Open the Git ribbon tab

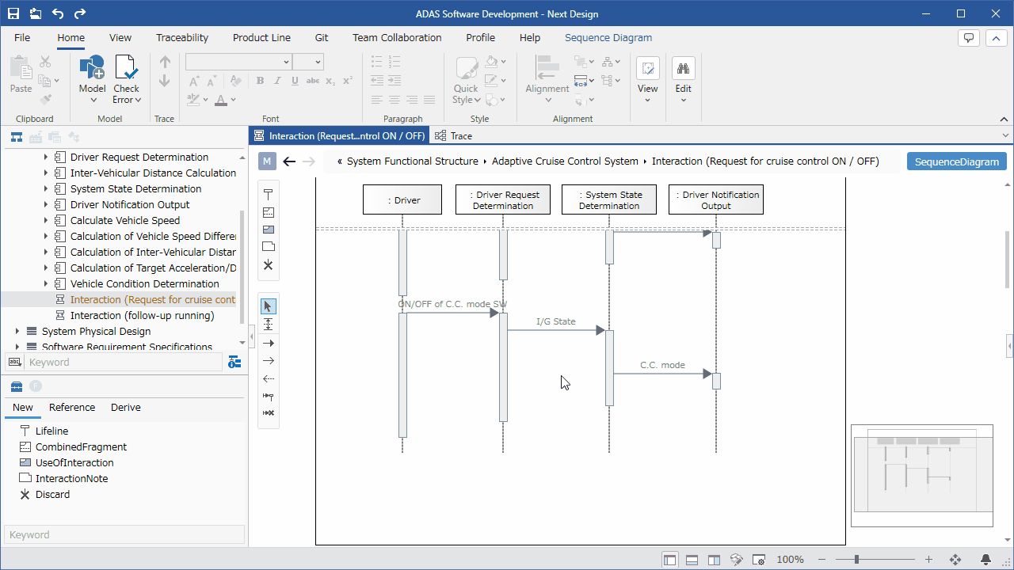coord(322,37)
